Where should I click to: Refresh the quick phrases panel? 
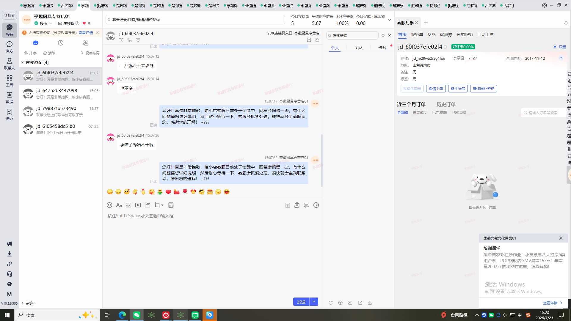(330, 303)
